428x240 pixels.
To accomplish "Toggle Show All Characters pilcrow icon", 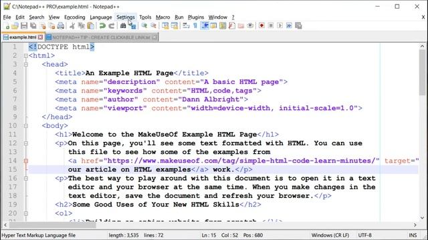I will pyautogui.click(x=195, y=26).
